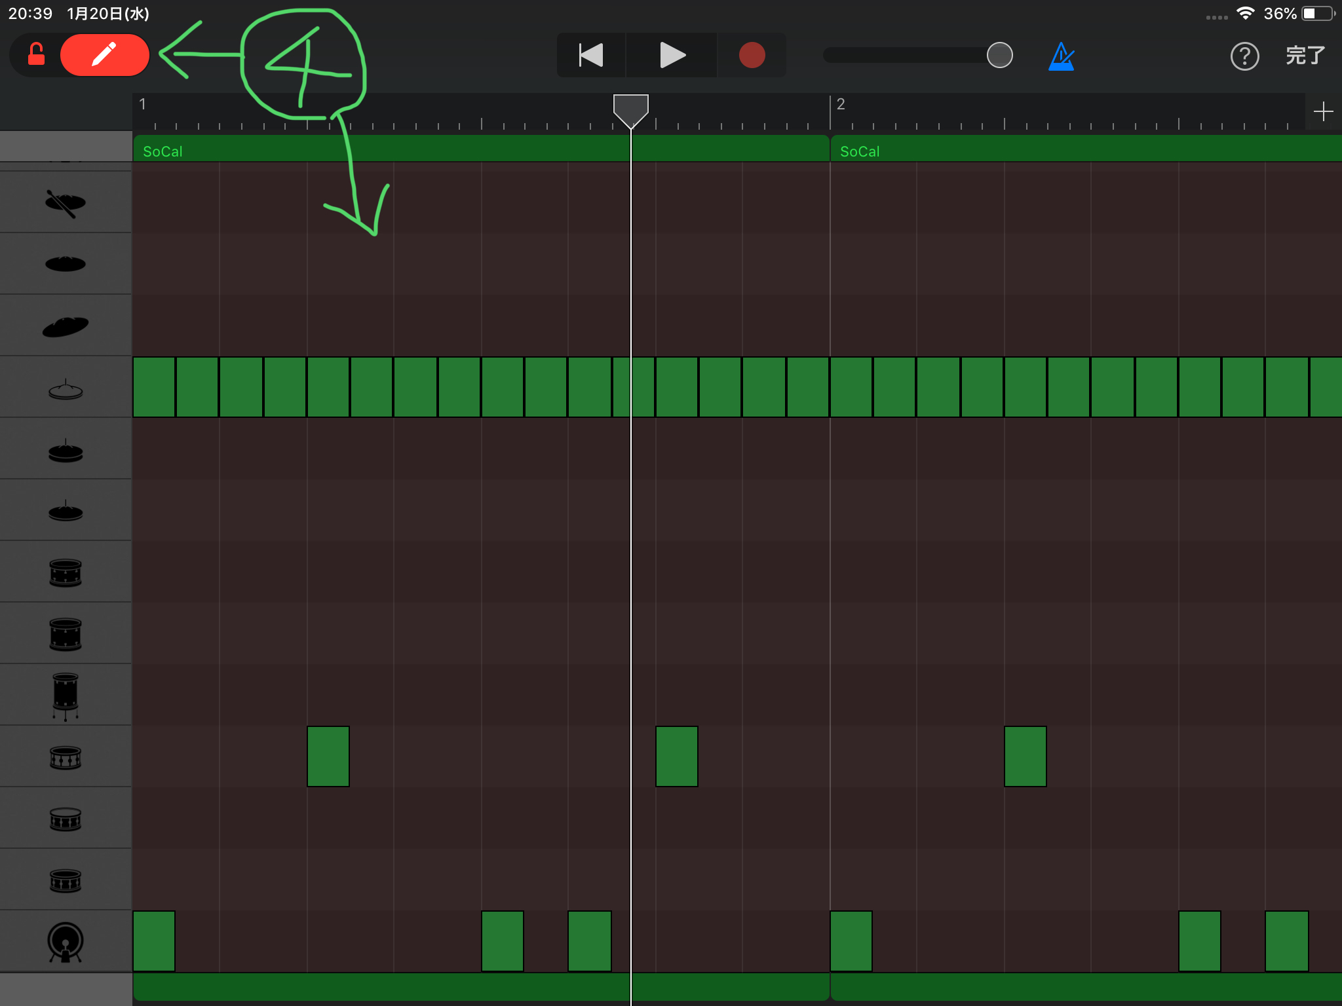1342x1006 pixels.
Task: Select the tilted crash cymbal icon
Action: [66, 326]
